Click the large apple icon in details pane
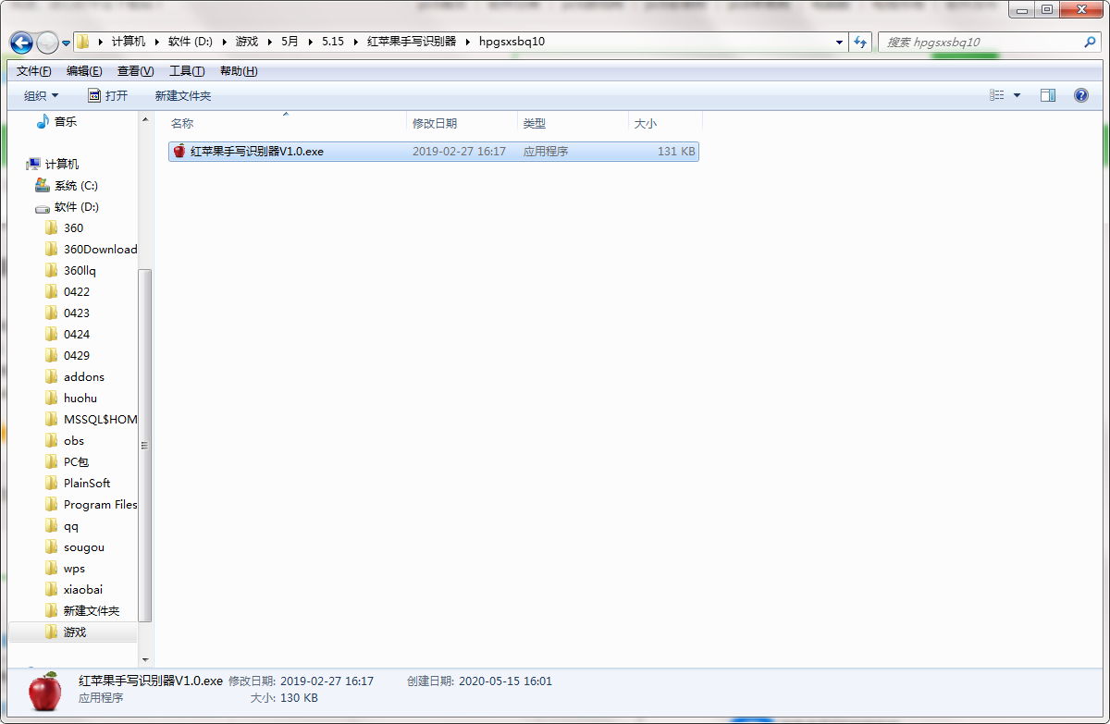1110x724 pixels. [44, 691]
